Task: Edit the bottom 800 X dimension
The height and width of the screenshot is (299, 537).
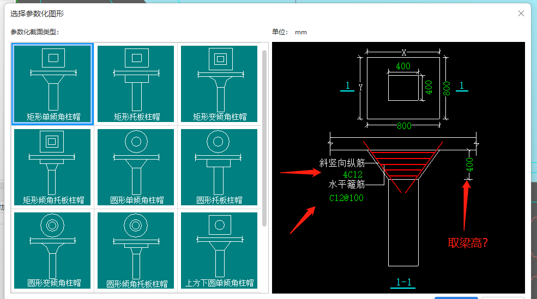Action: click(404, 126)
